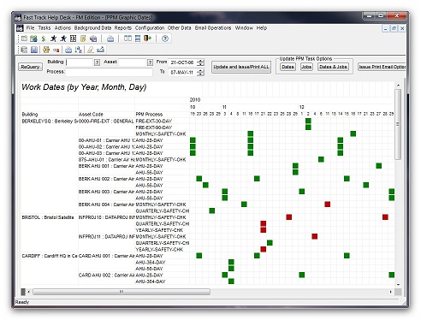Decrease the To date with down arrow
Screen dimensions: 421x320
(201, 74)
